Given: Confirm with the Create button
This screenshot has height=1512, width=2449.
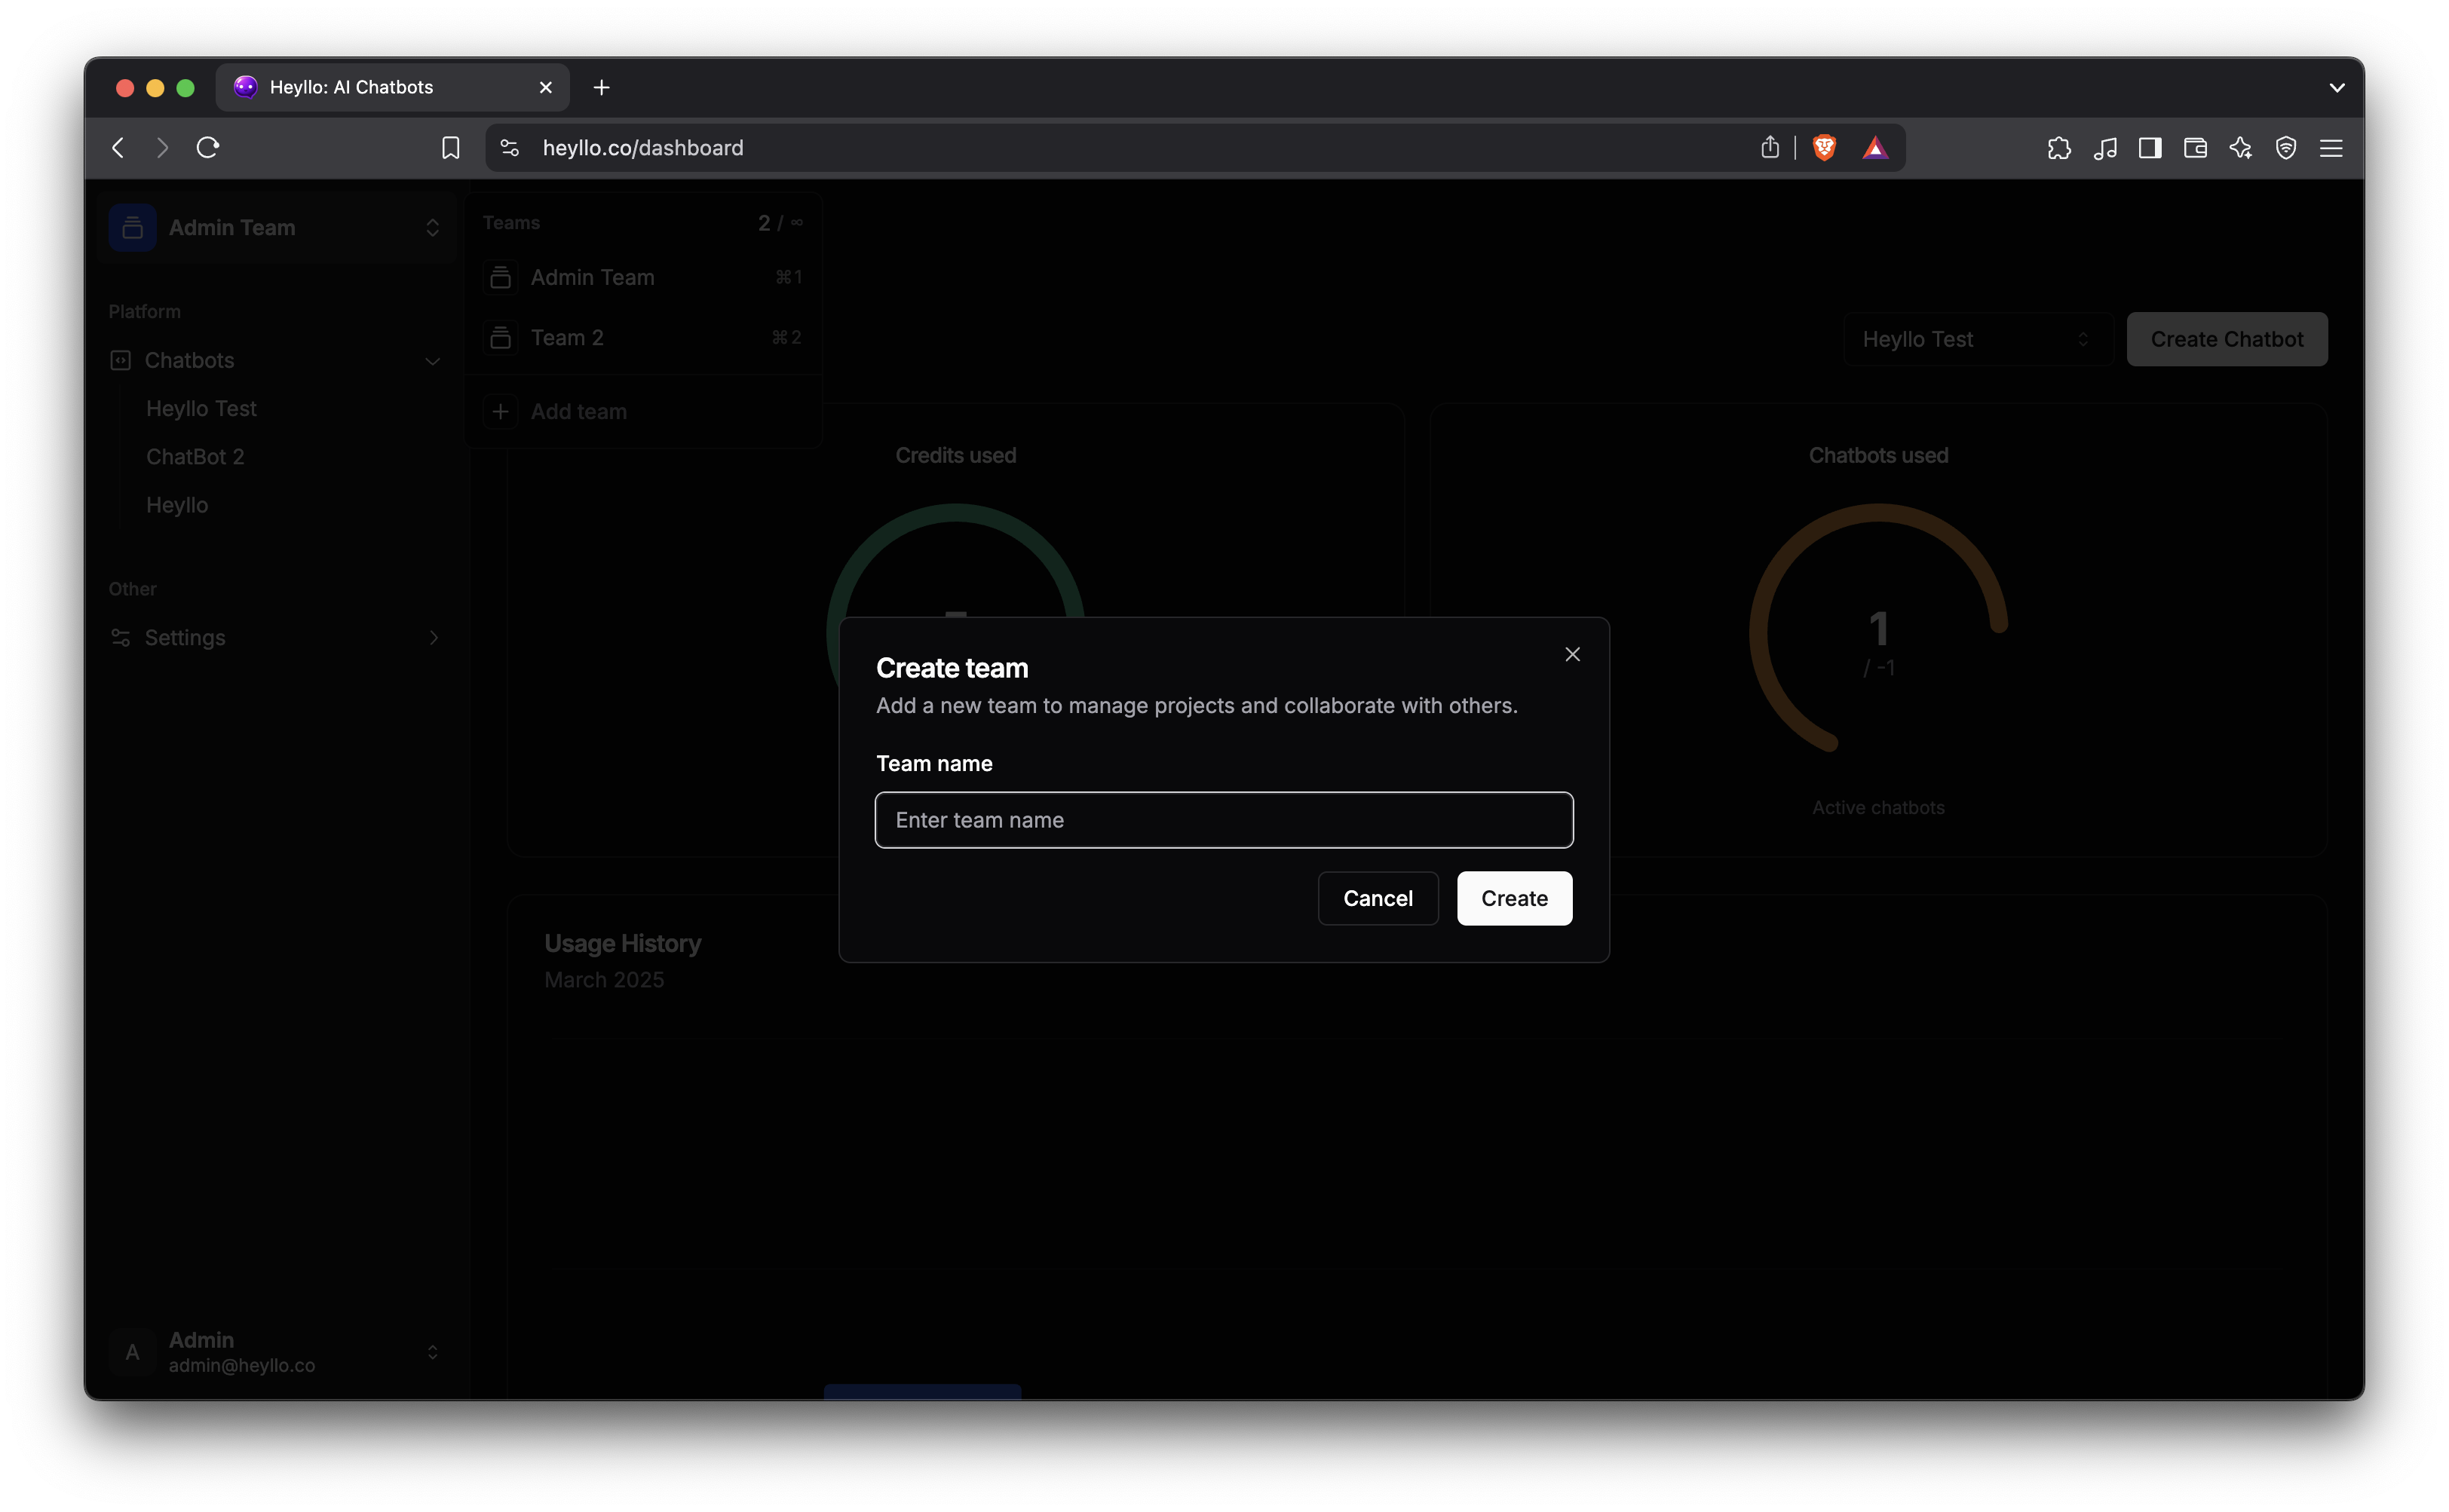Looking at the screenshot, I should point(1513,898).
